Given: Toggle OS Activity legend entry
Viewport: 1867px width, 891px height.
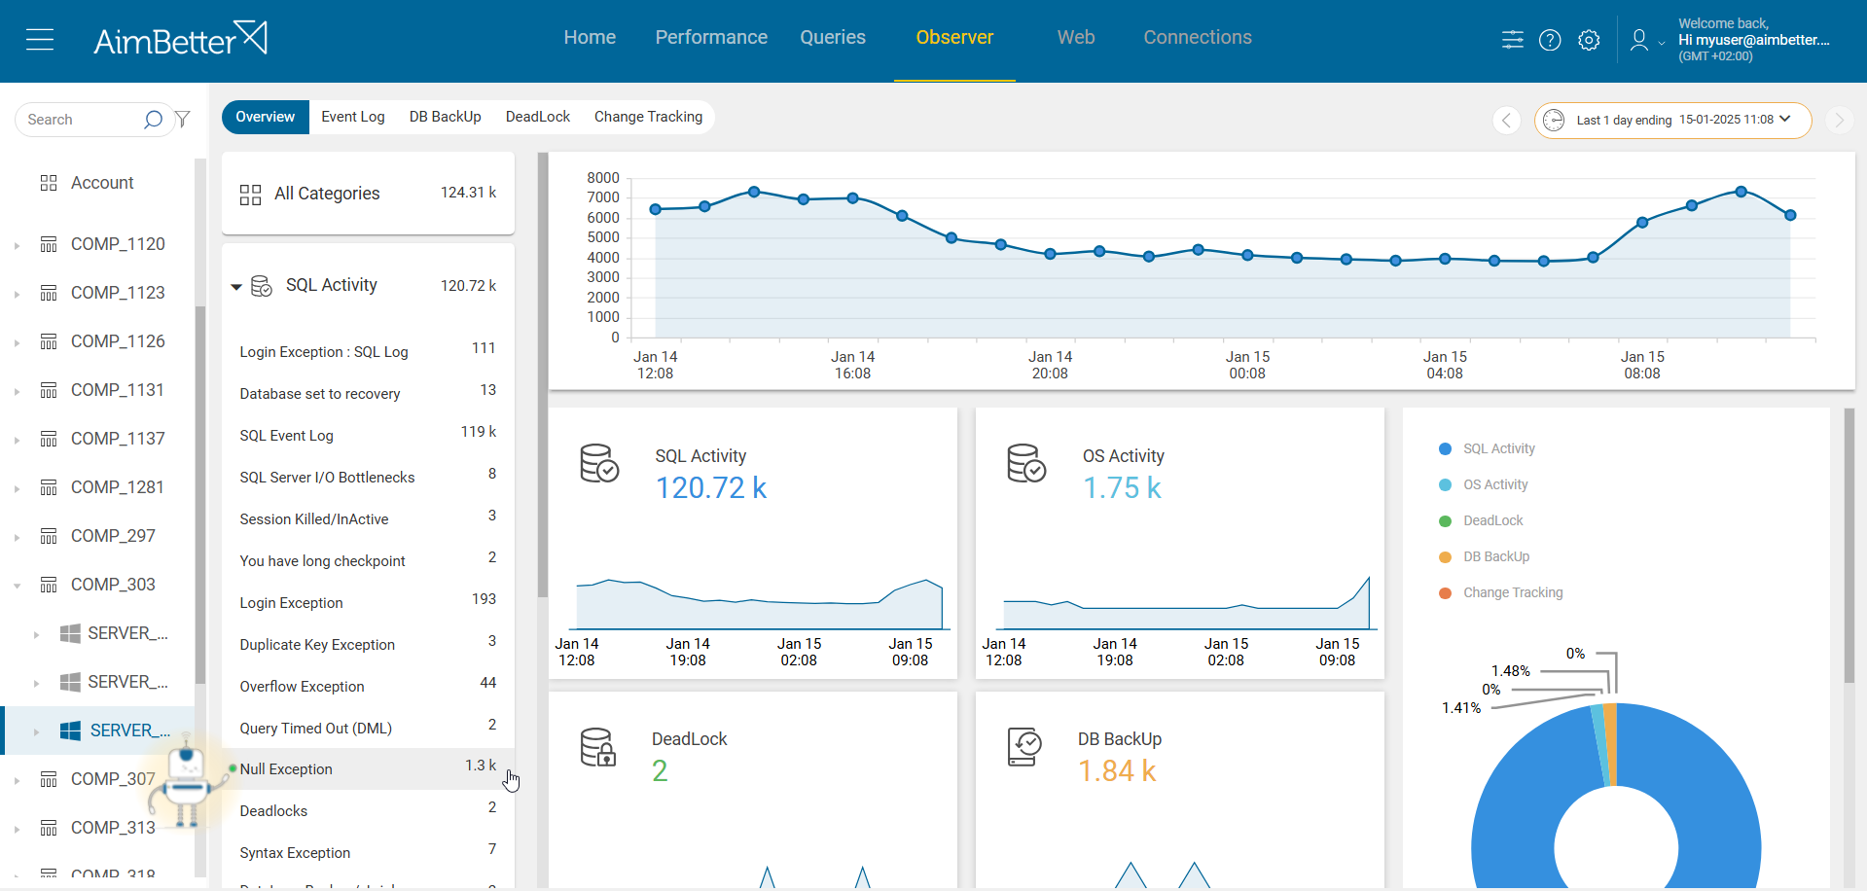Looking at the screenshot, I should pyautogui.click(x=1483, y=484).
